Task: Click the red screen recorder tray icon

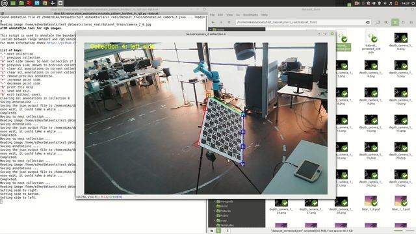Action: click(357, 3)
